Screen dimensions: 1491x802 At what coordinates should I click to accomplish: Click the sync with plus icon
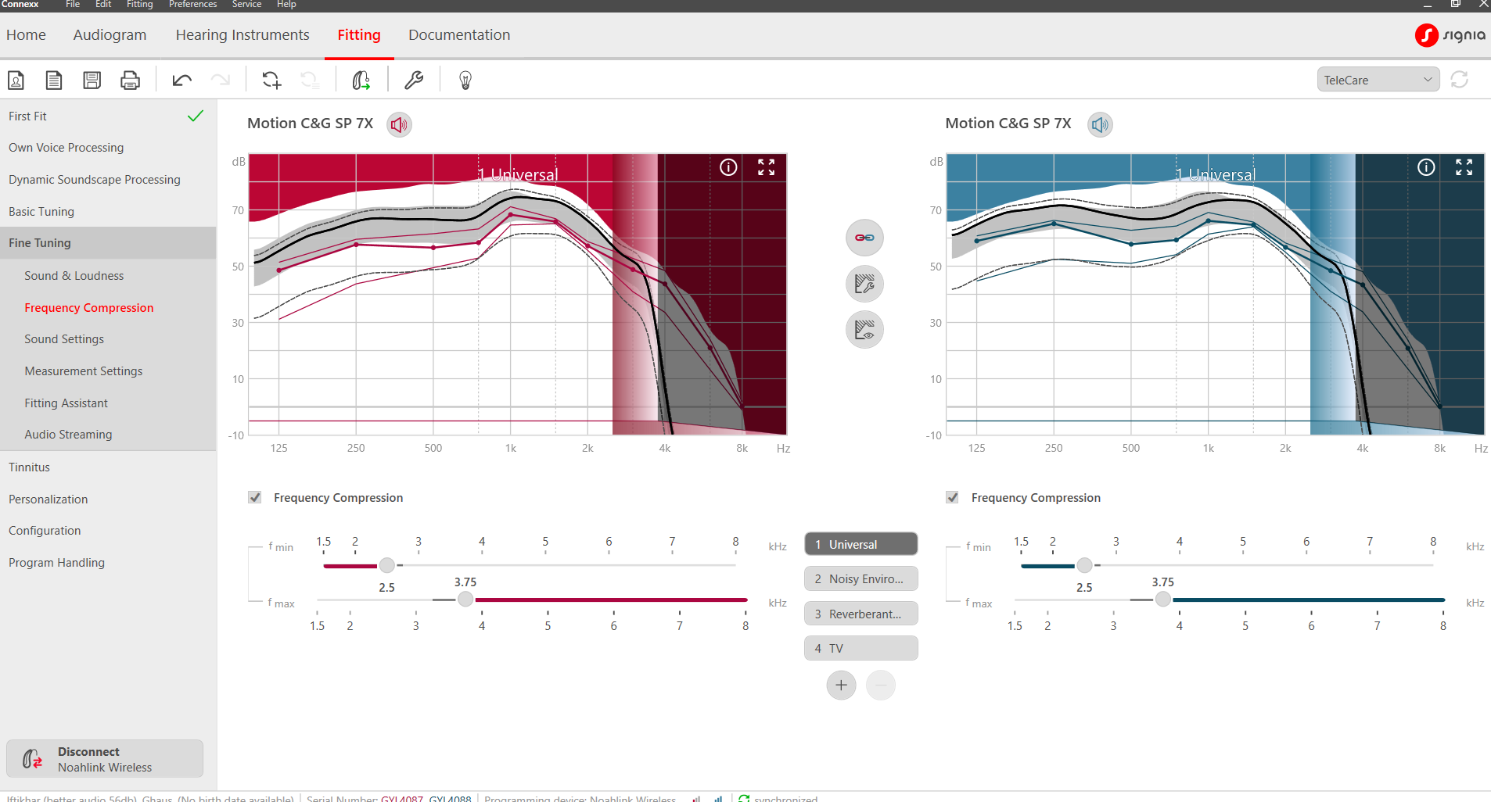tap(271, 80)
